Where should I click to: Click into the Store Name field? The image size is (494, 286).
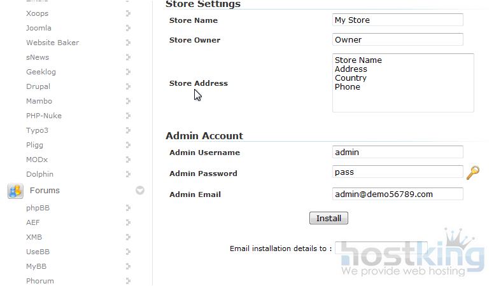pos(397,20)
